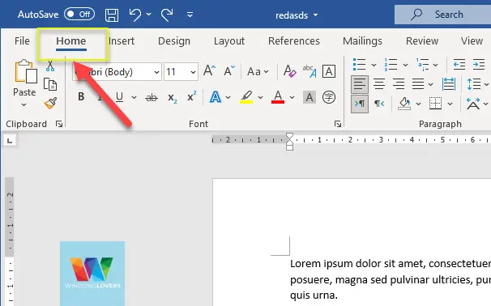Click the Phonetic Guide icon
The width and height of the screenshot is (491, 306).
point(310,71)
